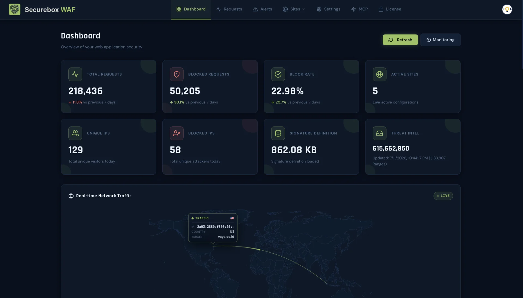This screenshot has height=298, width=523.
Task: Click the Refresh circular arrows icon
Action: coord(391,40)
